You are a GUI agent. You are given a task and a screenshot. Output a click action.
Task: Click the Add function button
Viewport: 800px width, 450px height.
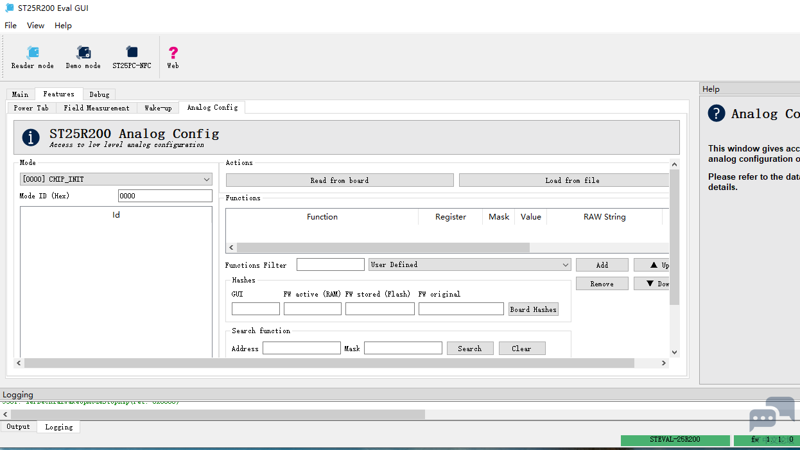pos(602,265)
